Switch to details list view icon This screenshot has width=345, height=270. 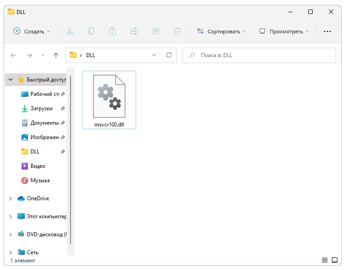(324, 260)
